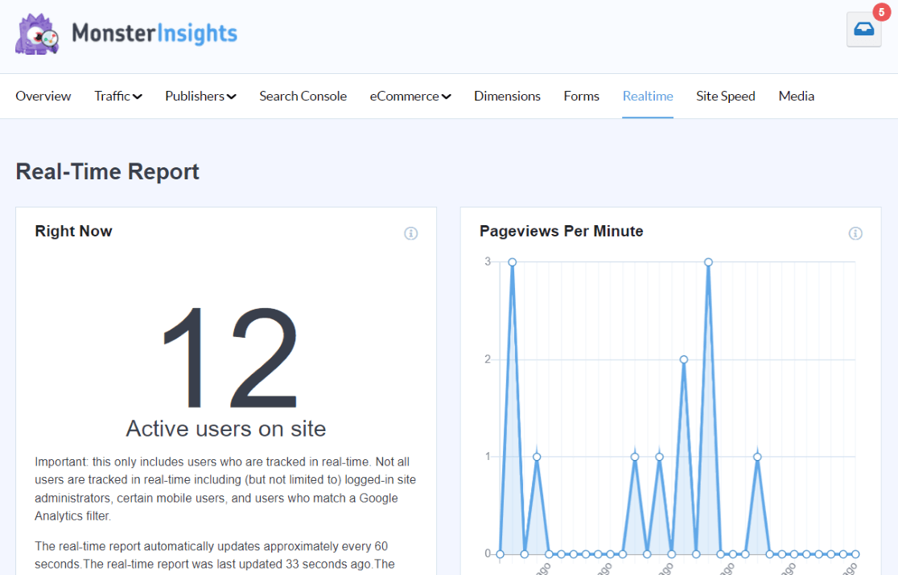Expand the eCommerce dropdown menu
Viewport: 898px width, 575px height.
click(410, 96)
